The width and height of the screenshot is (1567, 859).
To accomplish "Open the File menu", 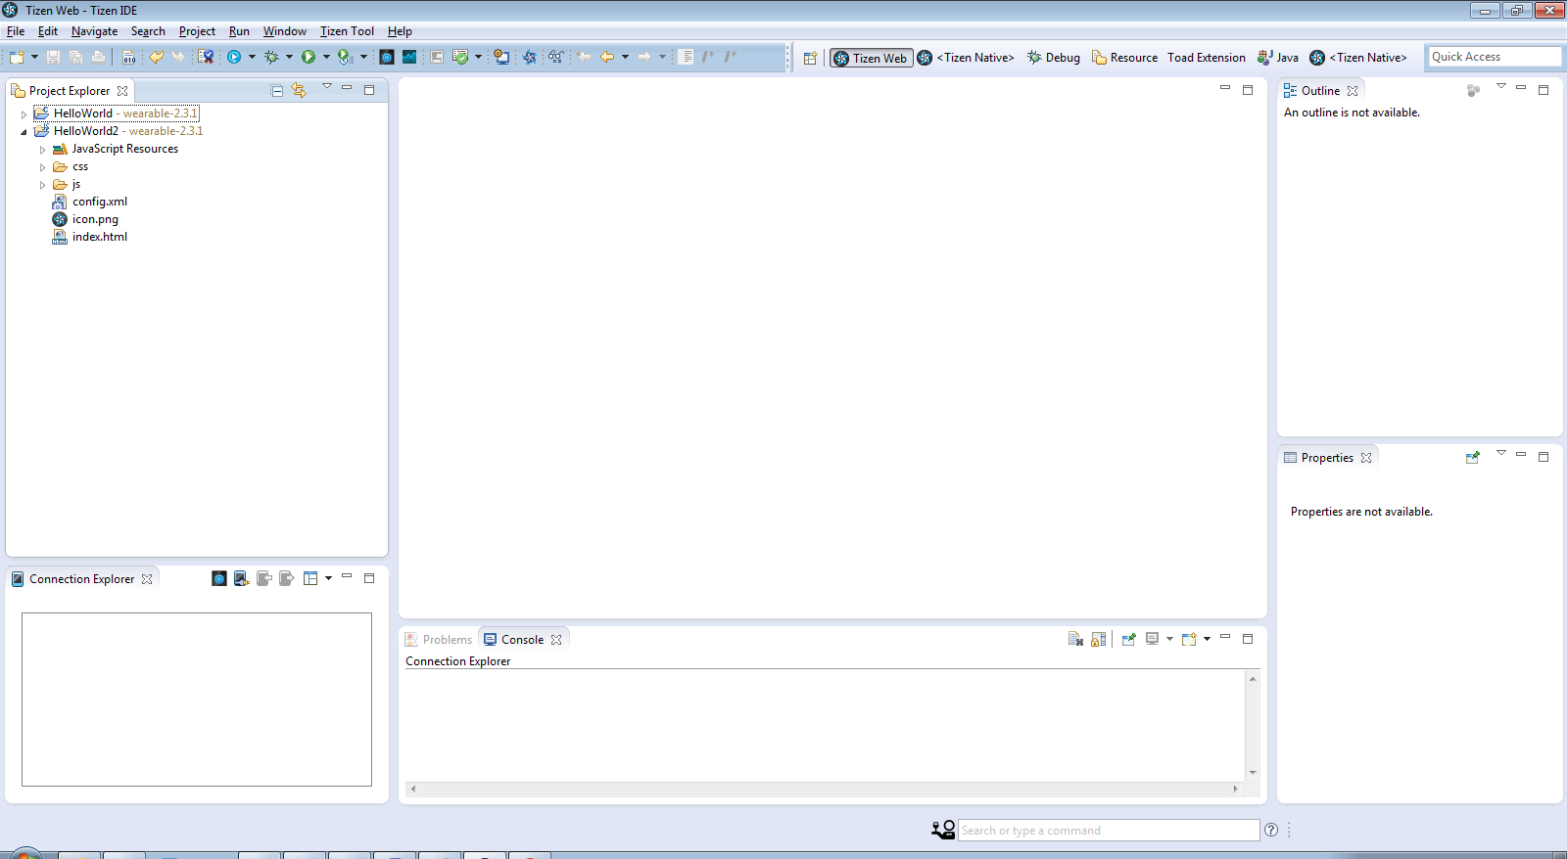I will pyautogui.click(x=16, y=31).
